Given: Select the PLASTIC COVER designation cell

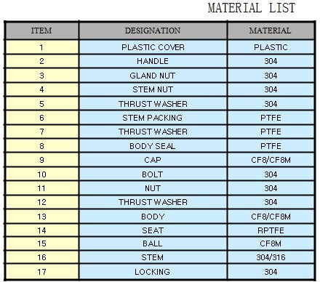Looking at the screenshot, I should click(x=153, y=47).
